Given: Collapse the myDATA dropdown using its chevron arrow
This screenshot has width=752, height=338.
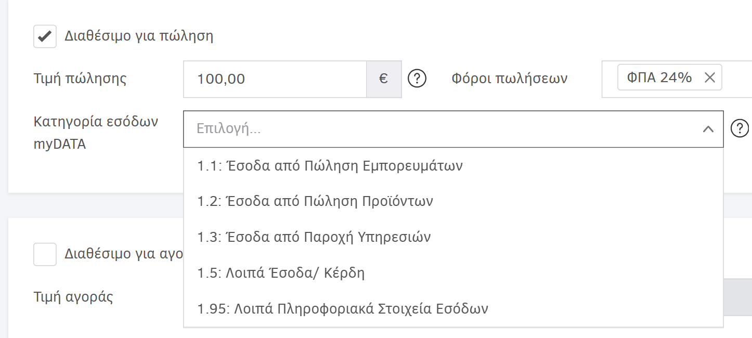Looking at the screenshot, I should (x=708, y=129).
